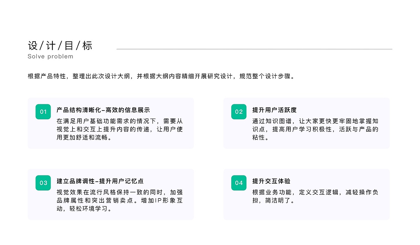Select the 产品结构清晰化-高效的信息展示 card
The image size is (420, 245).
pyautogui.click(x=110, y=123)
